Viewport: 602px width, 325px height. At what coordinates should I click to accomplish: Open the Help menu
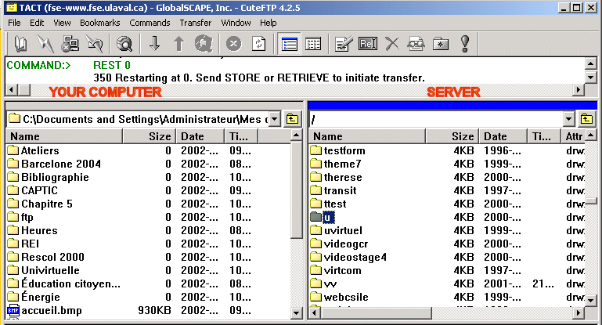(268, 23)
